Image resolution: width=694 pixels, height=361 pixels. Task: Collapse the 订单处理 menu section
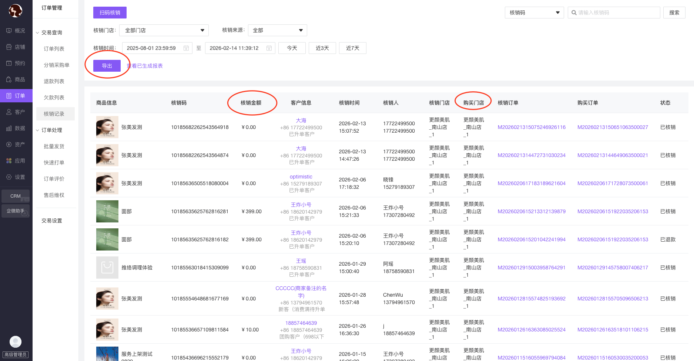click(x=37, y=130)
